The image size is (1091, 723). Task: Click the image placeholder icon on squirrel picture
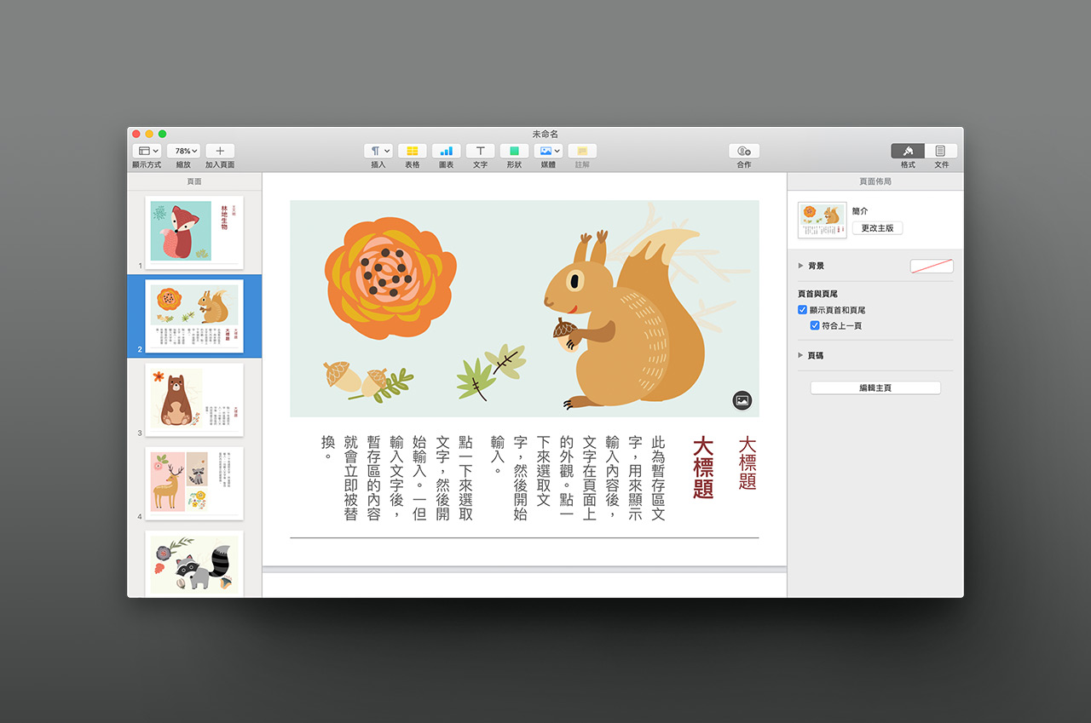click(742, 400)
